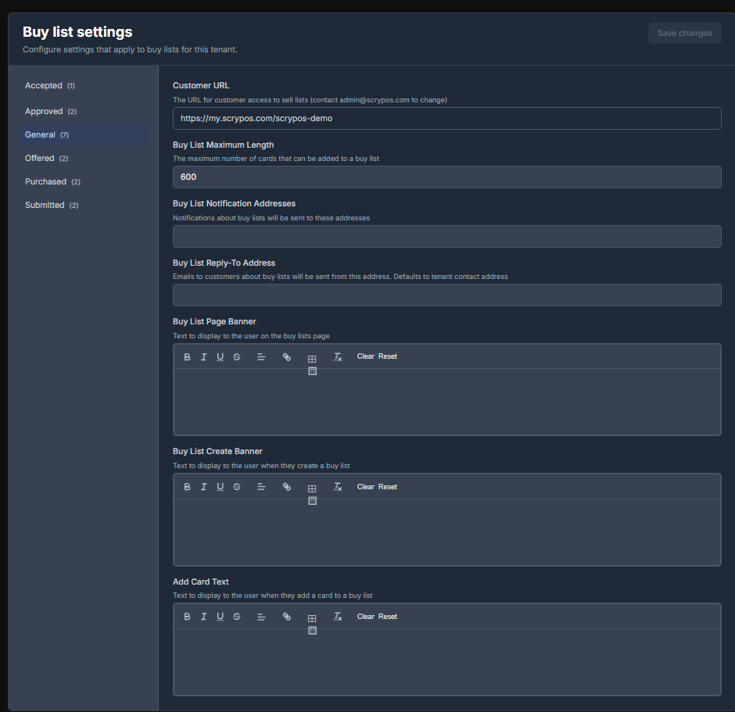The image size is (735, 712).
Task: Click the Buy List Notification Addresses field
Action: point(446,237)
